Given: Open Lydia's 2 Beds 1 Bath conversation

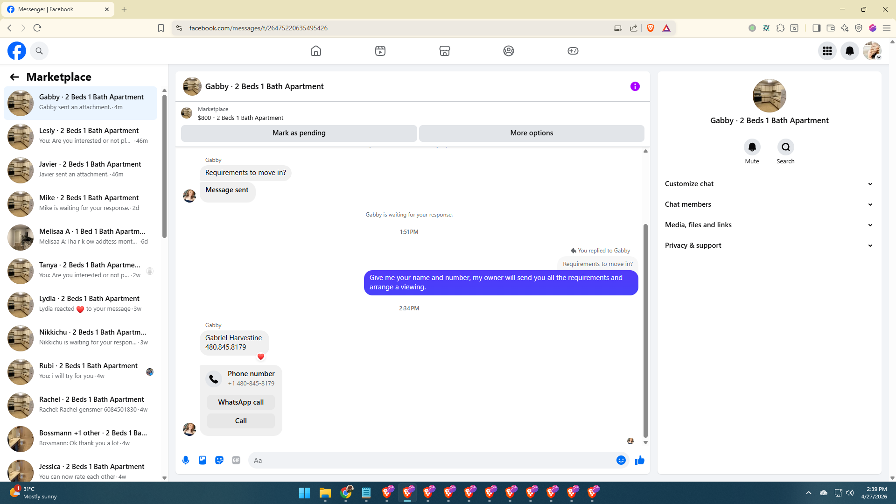Looking at the screenshot, I should point(80,304).
